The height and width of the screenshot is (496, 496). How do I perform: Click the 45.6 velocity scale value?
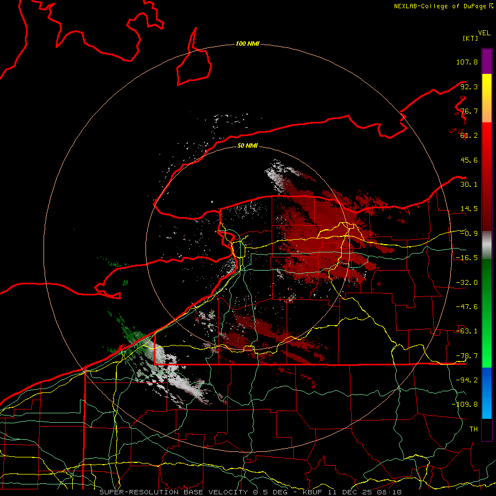tap(469, 160)
